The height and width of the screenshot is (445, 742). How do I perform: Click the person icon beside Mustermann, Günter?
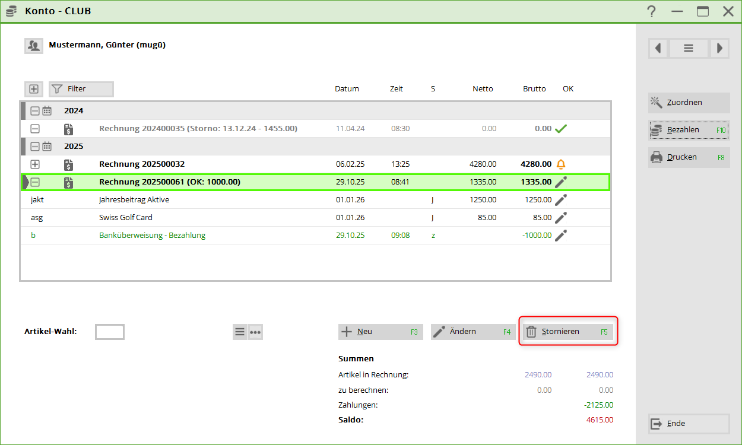(x=33, y=45)
